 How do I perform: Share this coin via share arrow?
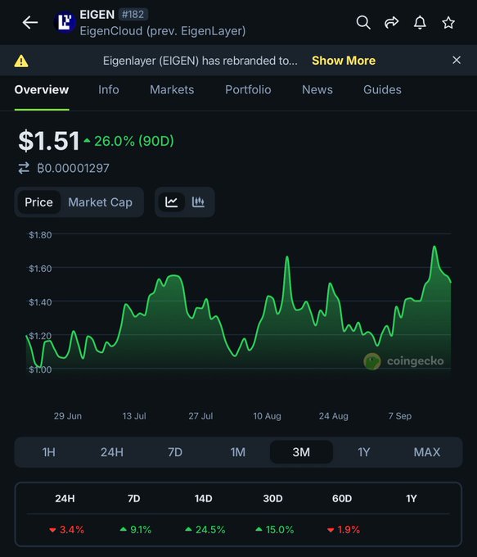click(391, 22)
